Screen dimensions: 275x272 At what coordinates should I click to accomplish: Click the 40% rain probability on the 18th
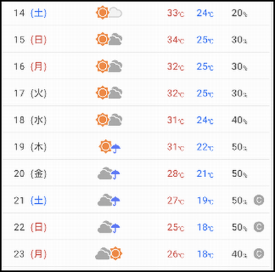click(239, 120)
